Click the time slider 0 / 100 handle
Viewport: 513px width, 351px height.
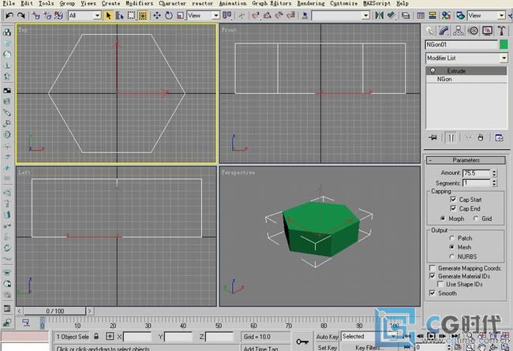[54, 311]
